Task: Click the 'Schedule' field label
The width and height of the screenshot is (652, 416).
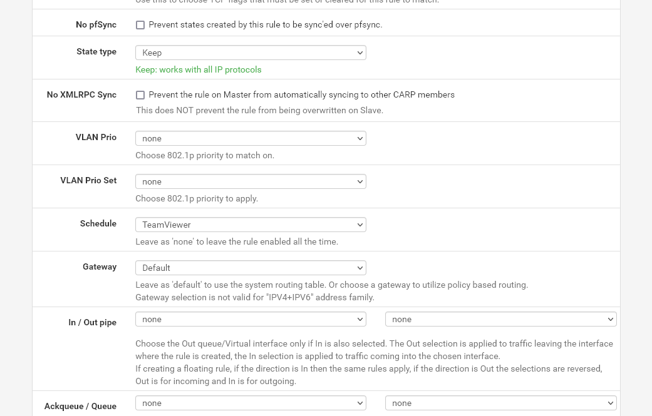Action: (98, 224)
